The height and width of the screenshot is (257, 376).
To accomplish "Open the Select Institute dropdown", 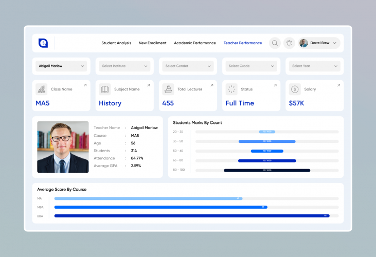I will (x=124, y=66).
